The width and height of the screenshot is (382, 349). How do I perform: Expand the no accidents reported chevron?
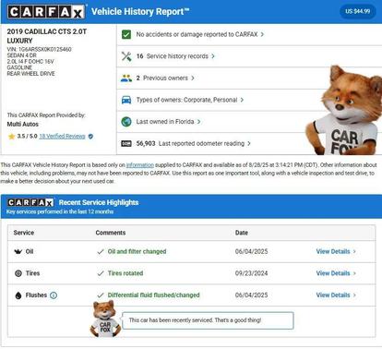(x=262, y=34)
